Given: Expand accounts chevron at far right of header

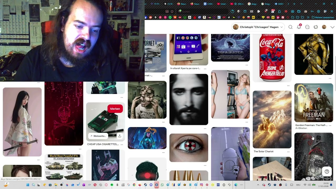Looking at the screenshot, I should pyautogui.click(x=332, y=27).
